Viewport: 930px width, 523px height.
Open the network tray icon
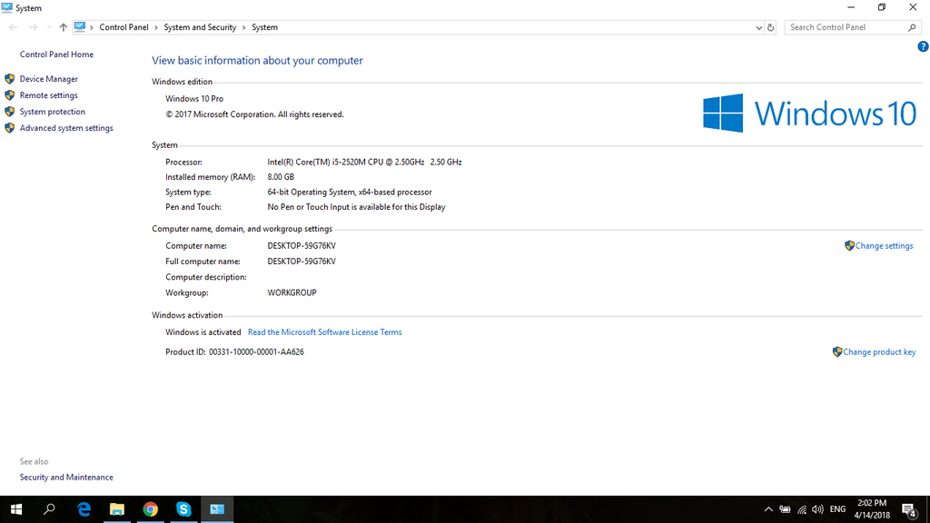(802, 509)
